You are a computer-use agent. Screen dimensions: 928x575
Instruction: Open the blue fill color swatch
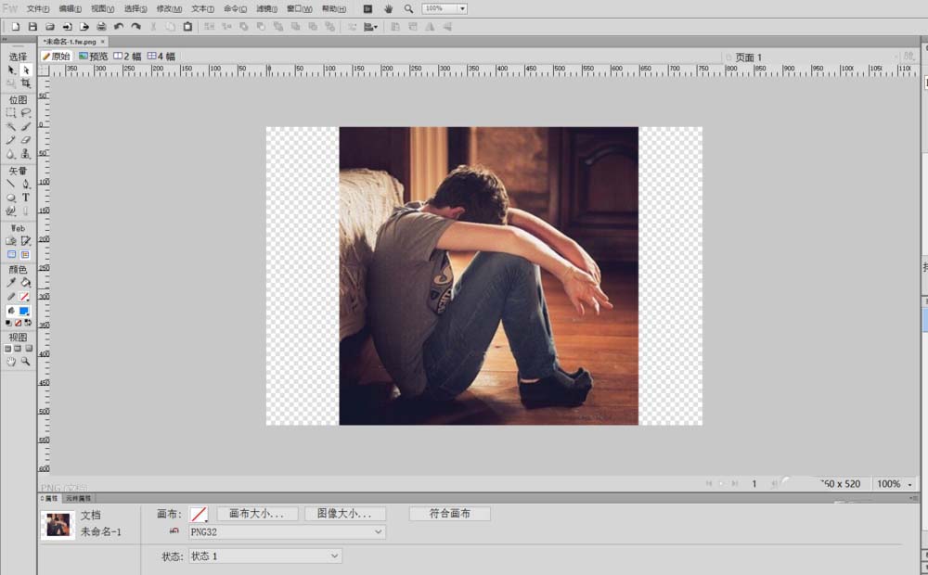tap(24, 311)
